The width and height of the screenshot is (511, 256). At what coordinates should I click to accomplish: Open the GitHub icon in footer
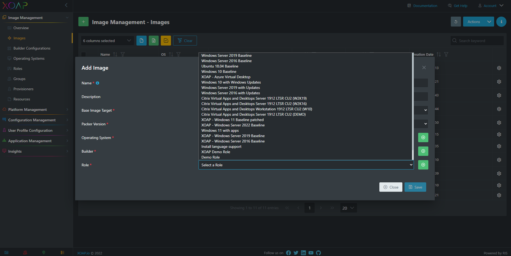pos(318,253)
